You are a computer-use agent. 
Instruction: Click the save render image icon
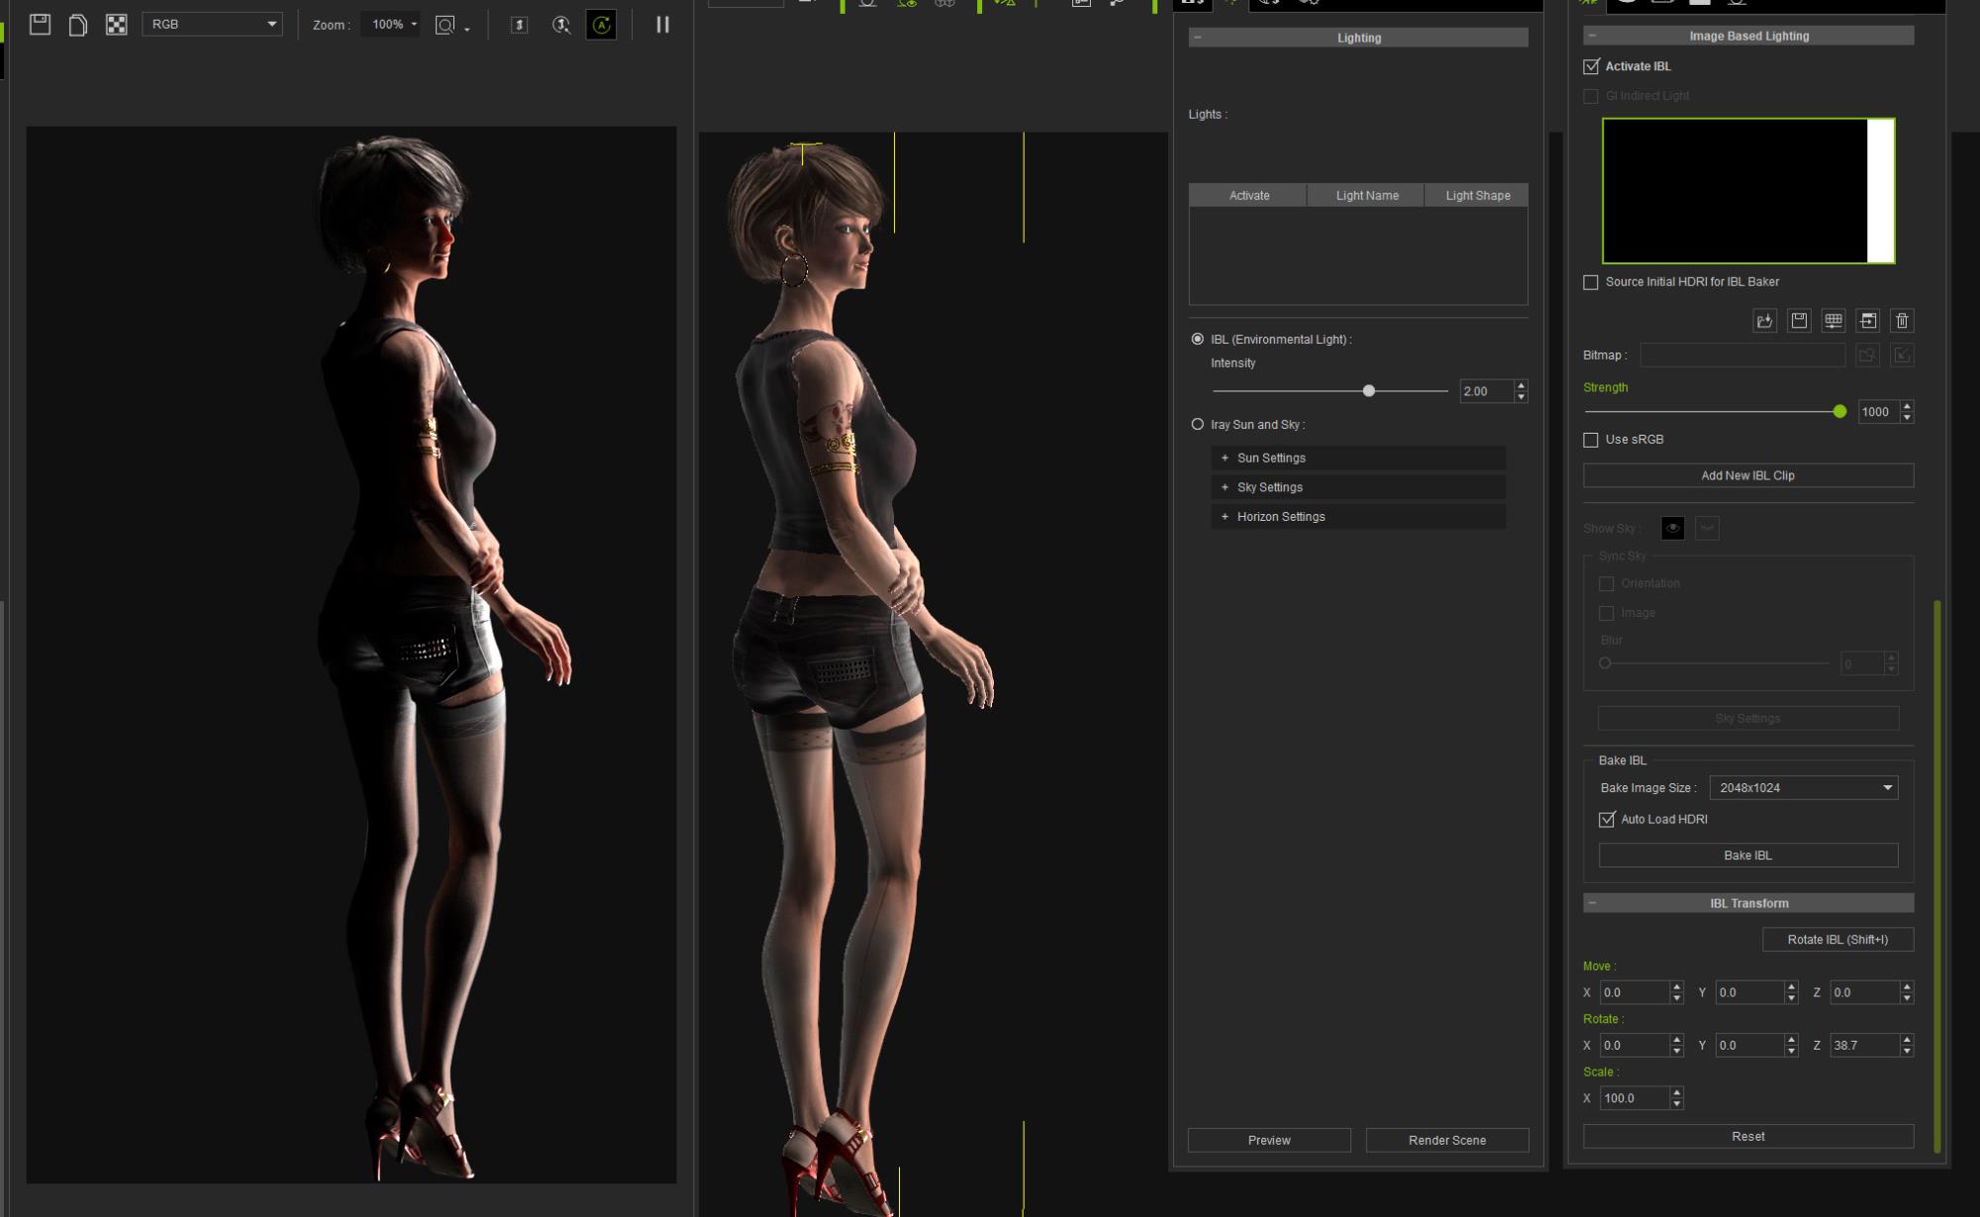(x=40, y=25)
